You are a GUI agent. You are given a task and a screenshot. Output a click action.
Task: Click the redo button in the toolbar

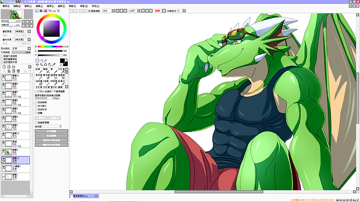[x=76, y=11]
